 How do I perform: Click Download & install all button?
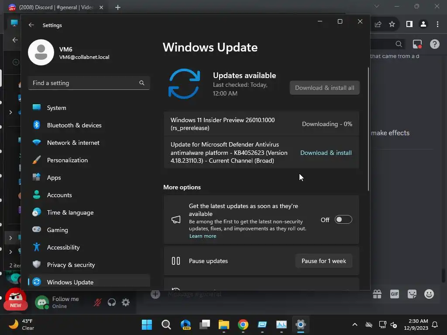pos(325,88)
